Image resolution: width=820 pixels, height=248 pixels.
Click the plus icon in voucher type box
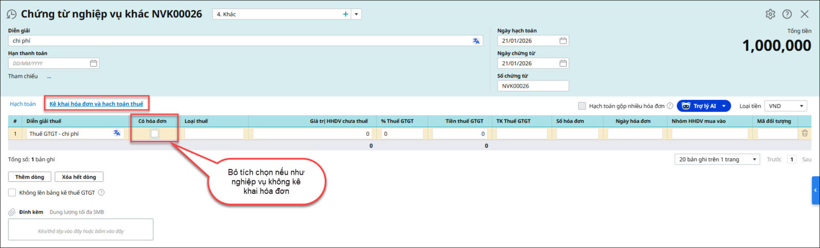tap(345, 14)
